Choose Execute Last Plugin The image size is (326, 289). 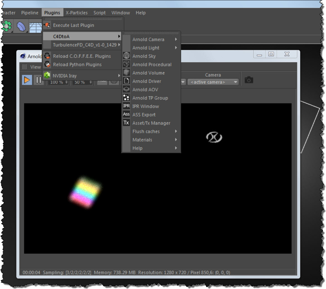tap(74, 25)
